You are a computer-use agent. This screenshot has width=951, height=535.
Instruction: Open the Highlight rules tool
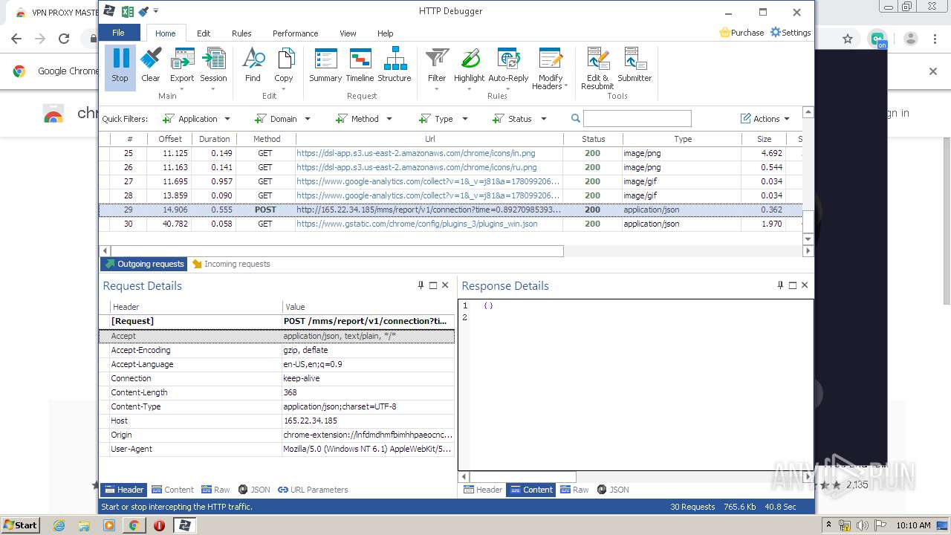(469, 68)
